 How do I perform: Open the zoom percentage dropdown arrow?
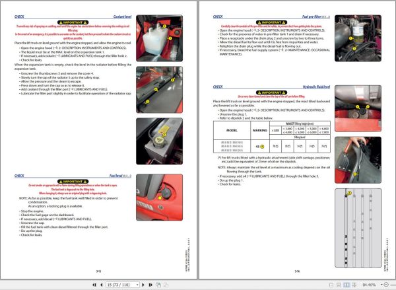(381, 285)
